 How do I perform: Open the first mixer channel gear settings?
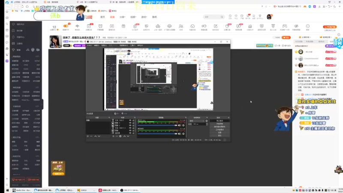tap(184, 125)
